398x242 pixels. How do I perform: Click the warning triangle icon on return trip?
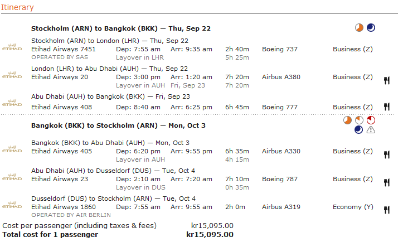(371, 130)
